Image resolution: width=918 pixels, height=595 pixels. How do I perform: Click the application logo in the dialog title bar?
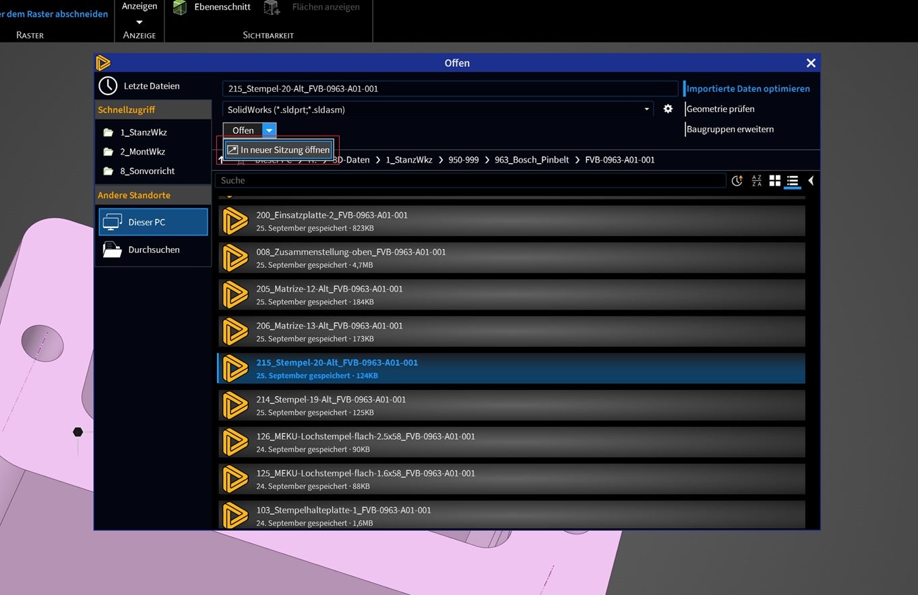coord(103,63)
